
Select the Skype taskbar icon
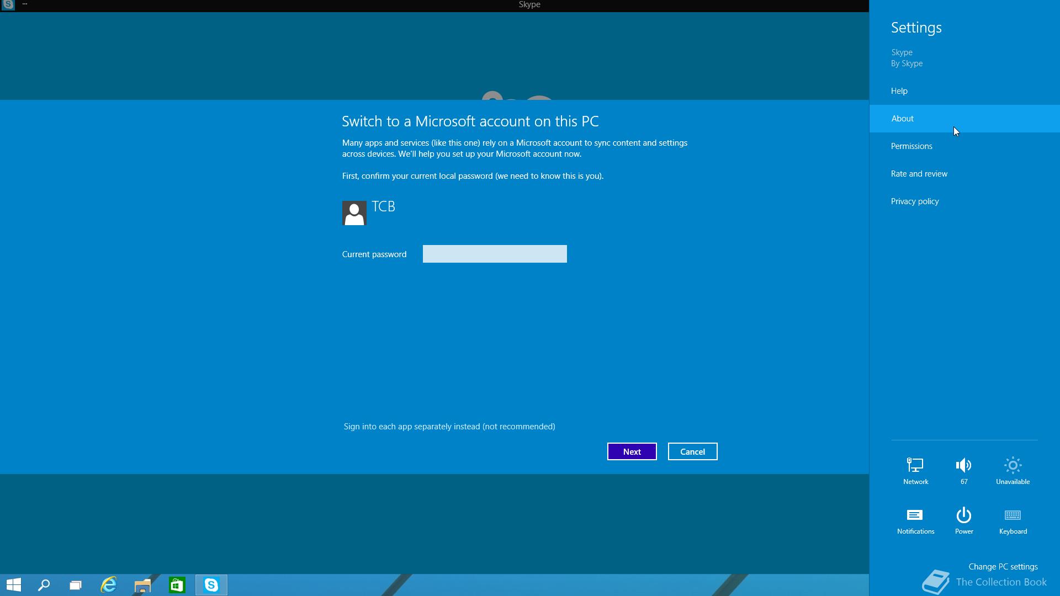(x=211, y=585)
